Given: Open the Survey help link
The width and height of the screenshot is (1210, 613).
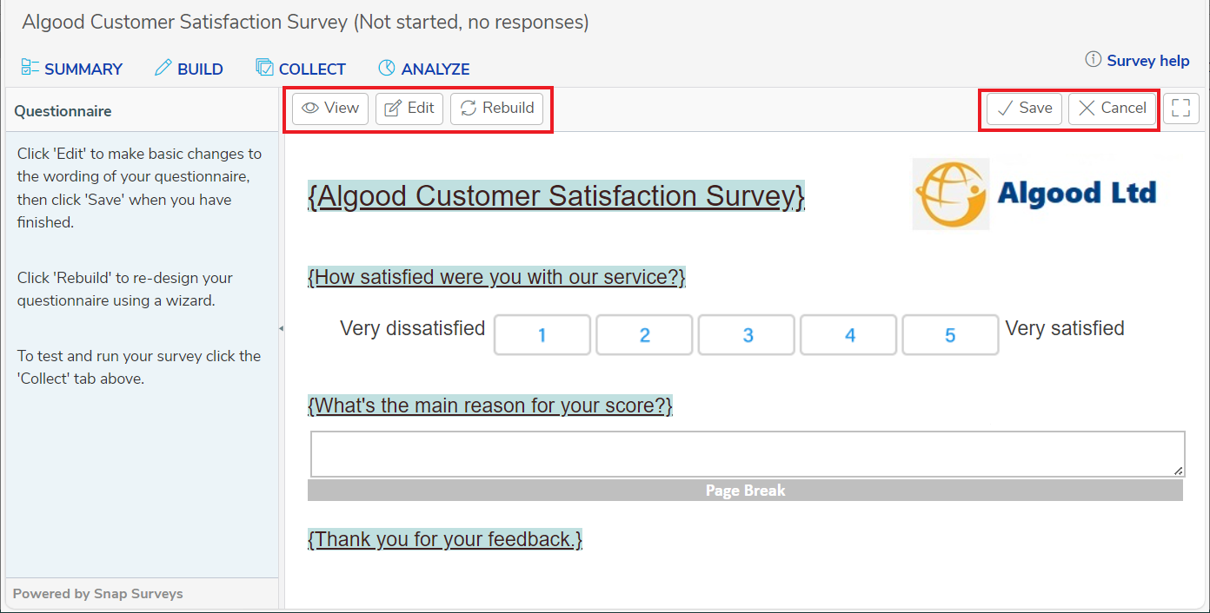Looking at the screenshot, I should (1147, 61).
